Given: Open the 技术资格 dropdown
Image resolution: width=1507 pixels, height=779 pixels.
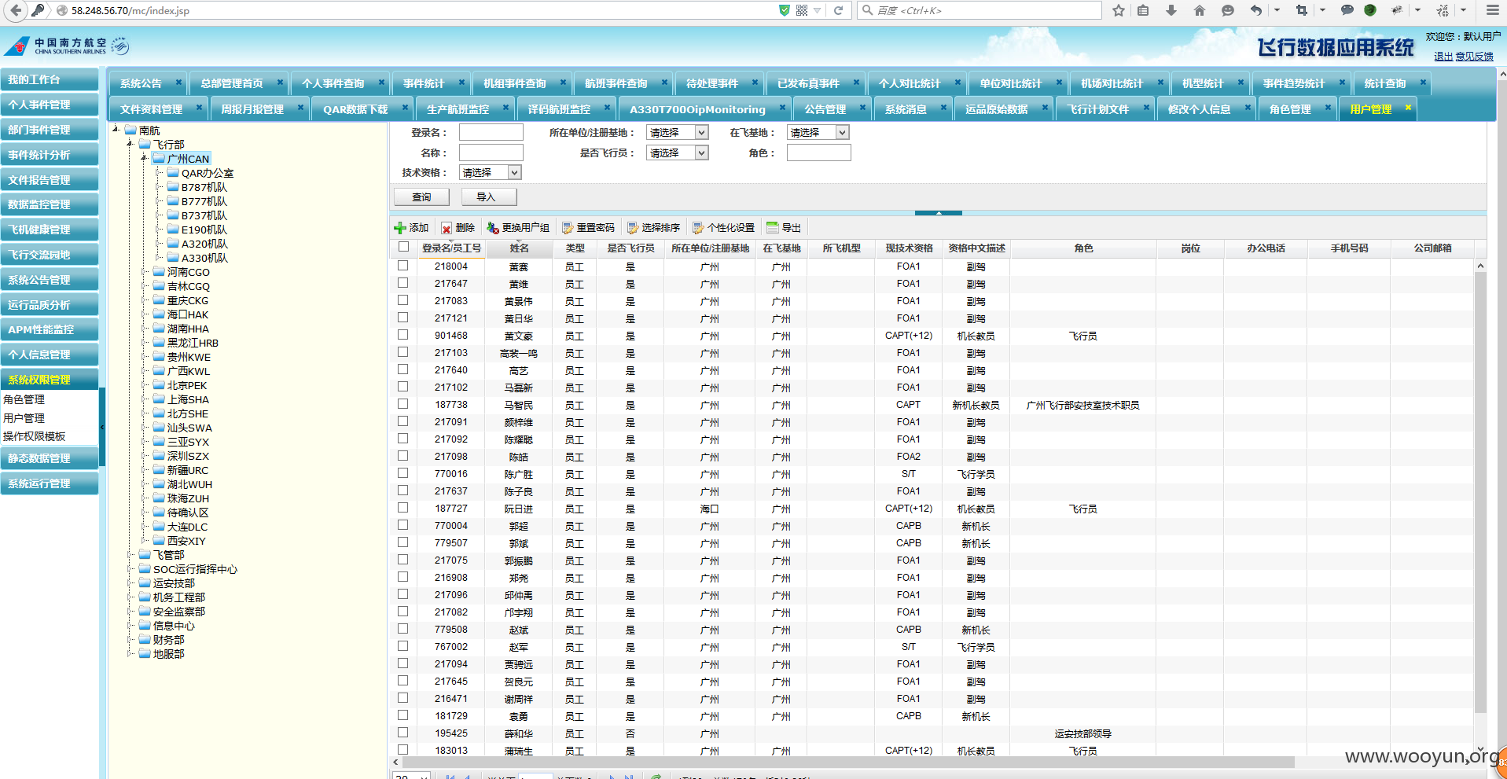Looking at the screenshot, I should [491, 172].
